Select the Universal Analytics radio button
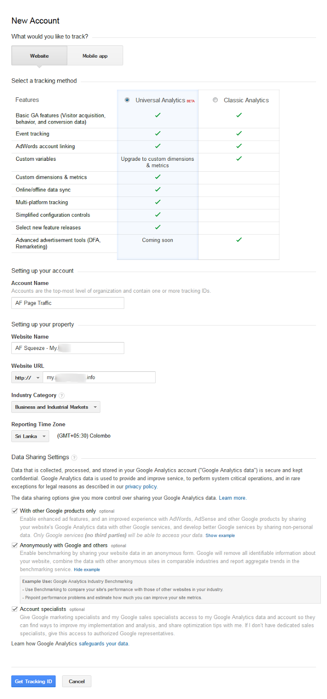The height and width of the screenshot is (699, 327). click(127, 100)
